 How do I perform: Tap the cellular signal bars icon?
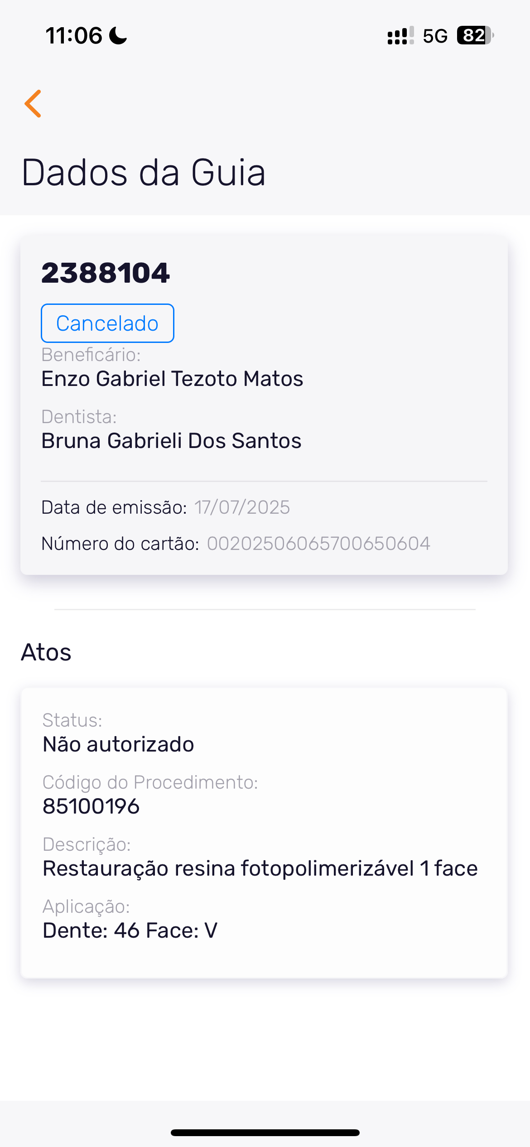click(400, 35)
